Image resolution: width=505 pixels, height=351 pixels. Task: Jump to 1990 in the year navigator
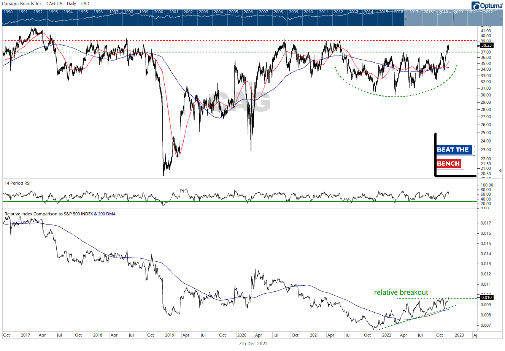[x=8, y=12]
